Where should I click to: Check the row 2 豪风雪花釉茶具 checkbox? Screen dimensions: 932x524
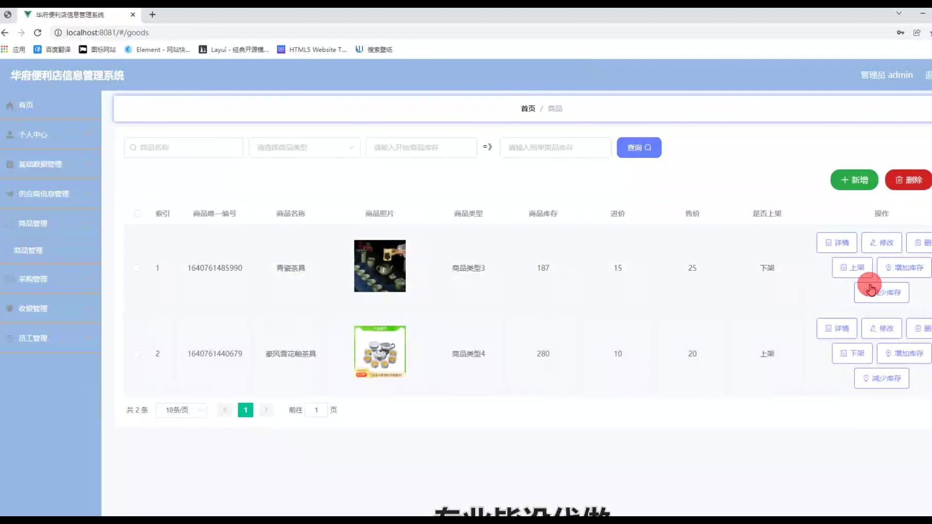coord(137,354)
